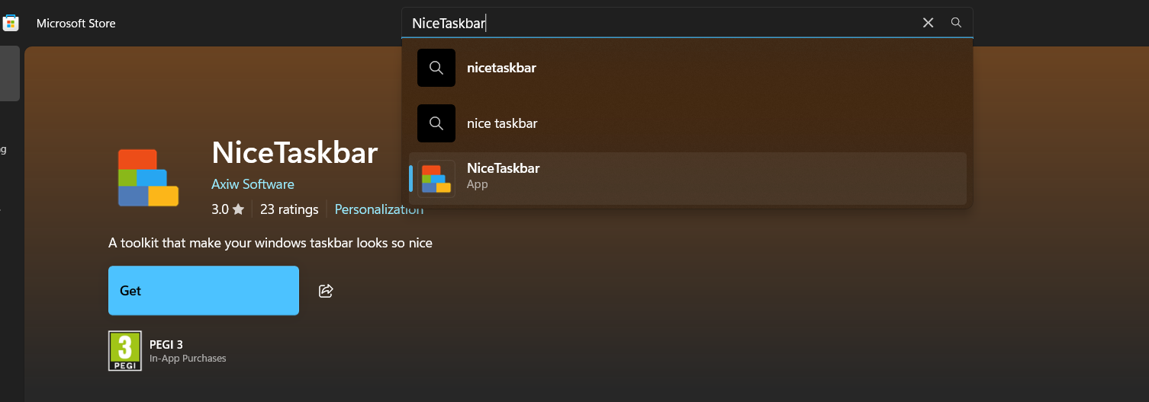Click the large NiceTaskbar app logo
Screen dimensions: 1149x402
coord(148,178)
